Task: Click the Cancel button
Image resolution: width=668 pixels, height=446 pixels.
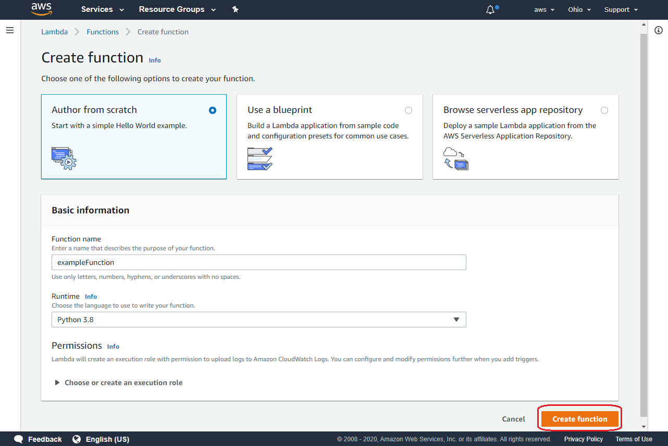Action: coord(513,419)
